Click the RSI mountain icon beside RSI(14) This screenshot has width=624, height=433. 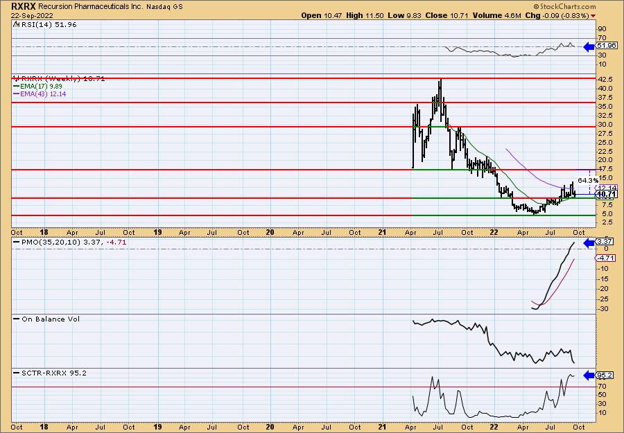(x=16, y=24)
